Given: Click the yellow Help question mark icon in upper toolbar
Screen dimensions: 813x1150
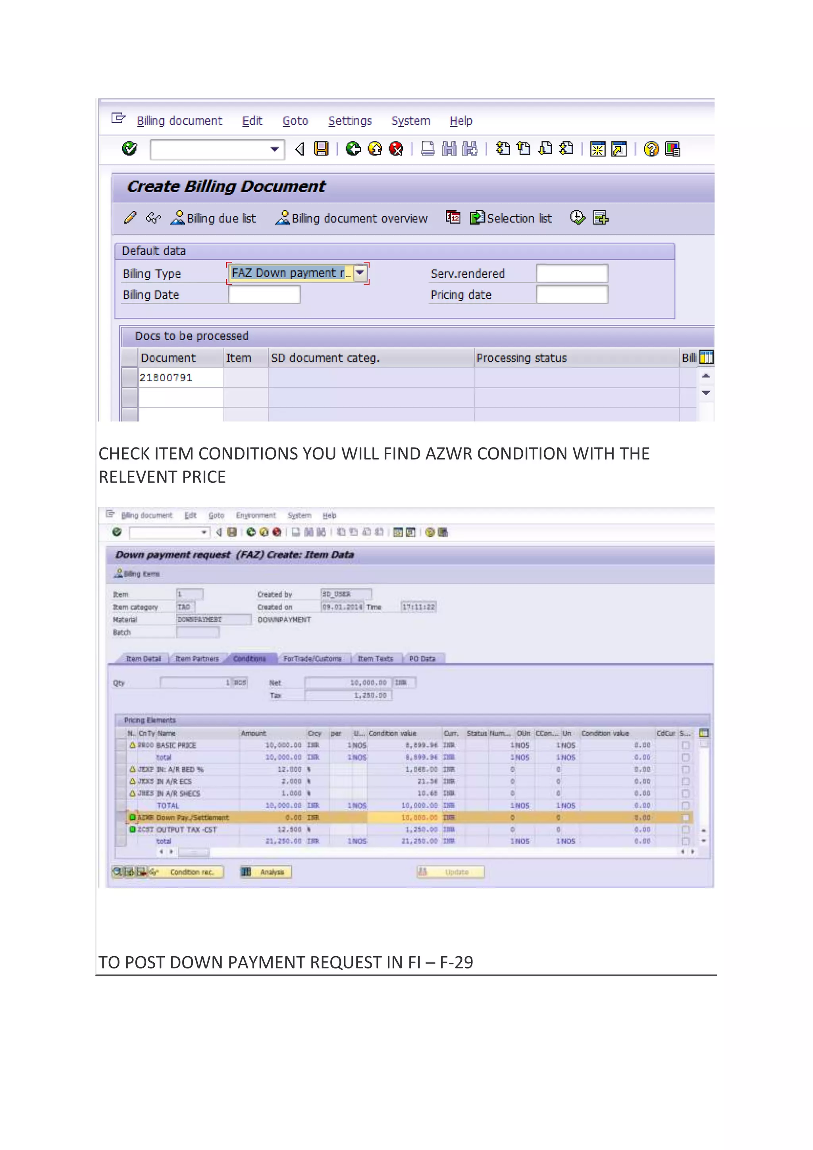Looking at the screenshot, I should click(651, 149).
